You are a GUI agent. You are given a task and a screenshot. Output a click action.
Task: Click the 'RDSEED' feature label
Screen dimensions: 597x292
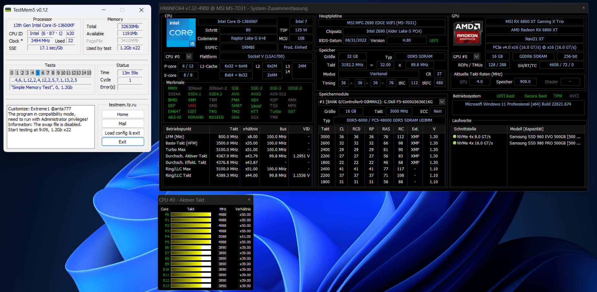tap(216, 117)
